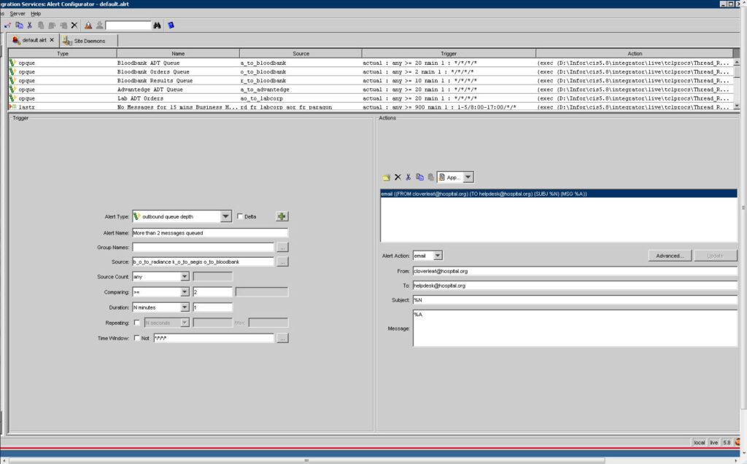Click the copy icon in Actions toolbar
This screenshot has height=464, width=747.
[419, 177]
